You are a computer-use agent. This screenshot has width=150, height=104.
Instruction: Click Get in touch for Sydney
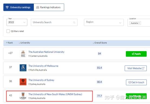pos(136,82)
